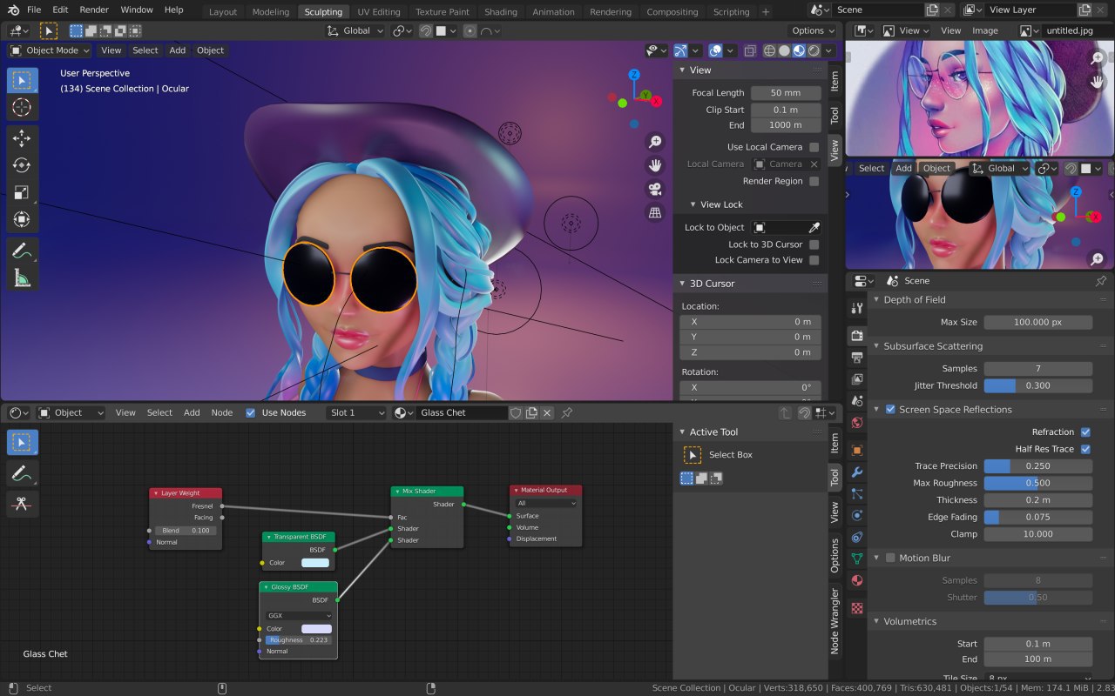The image size is (1115, 696).
Task: Collapse the Depth of Field panel
Action: click(x=878, y=299)
